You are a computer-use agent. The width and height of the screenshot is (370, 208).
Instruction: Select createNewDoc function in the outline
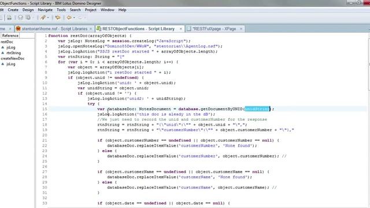coord(13,58)
